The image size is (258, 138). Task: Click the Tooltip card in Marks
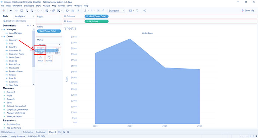pos(49,59)
